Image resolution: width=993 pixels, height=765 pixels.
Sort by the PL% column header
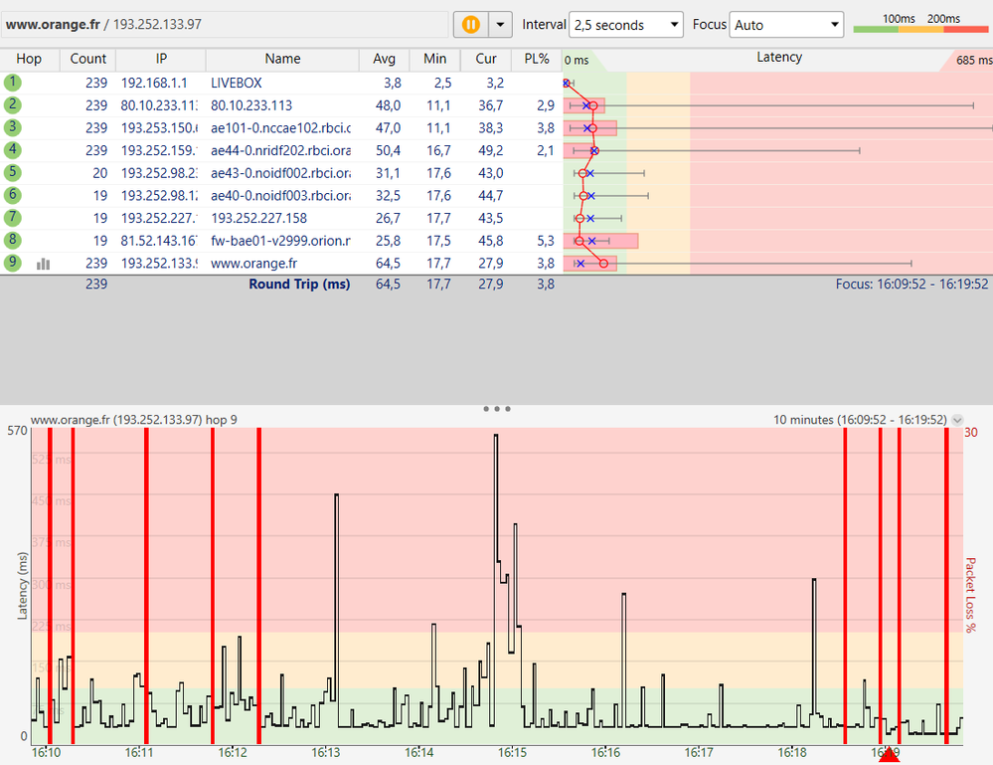tap(536, 60)
